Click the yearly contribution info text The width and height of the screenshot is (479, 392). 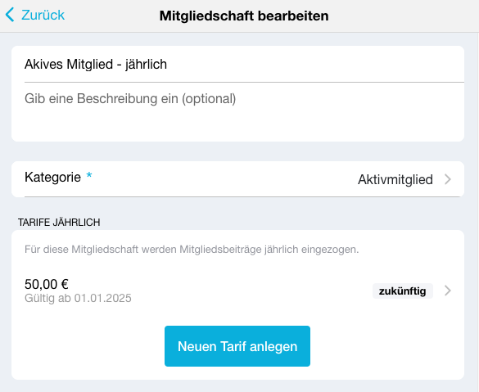pos(192,250)
